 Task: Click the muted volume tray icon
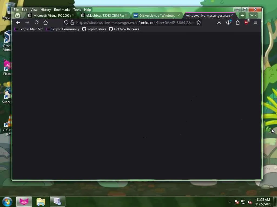click(x=250, y=202)
